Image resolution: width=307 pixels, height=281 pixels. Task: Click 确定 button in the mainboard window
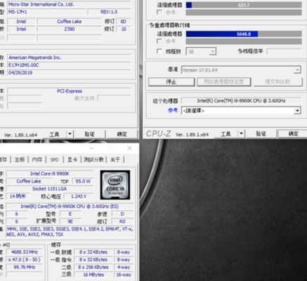(x=122, y=134)
